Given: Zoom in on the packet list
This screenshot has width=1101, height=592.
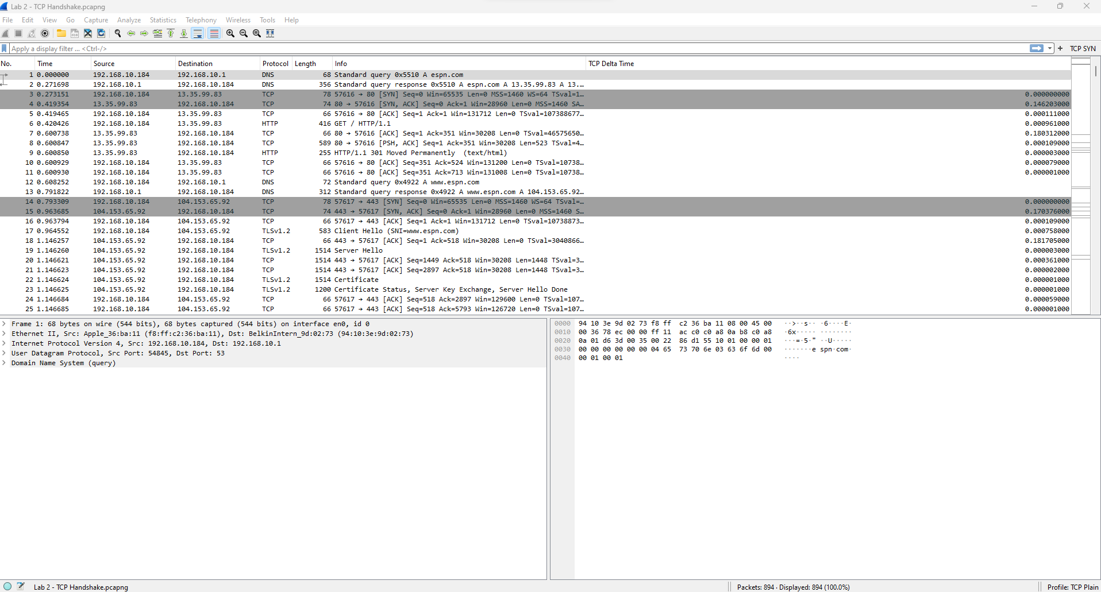Looking at the screenshot, I should click(229, 33).
